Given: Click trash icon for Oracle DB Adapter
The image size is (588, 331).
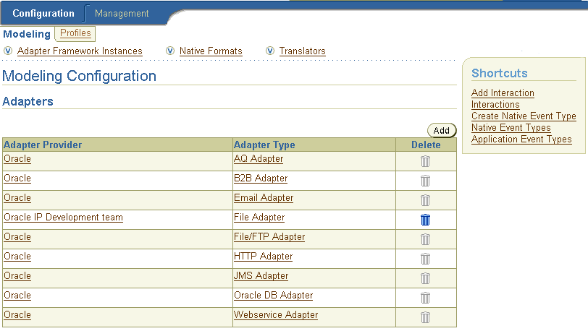Looking at the screenshot, I should click(425, 298).
